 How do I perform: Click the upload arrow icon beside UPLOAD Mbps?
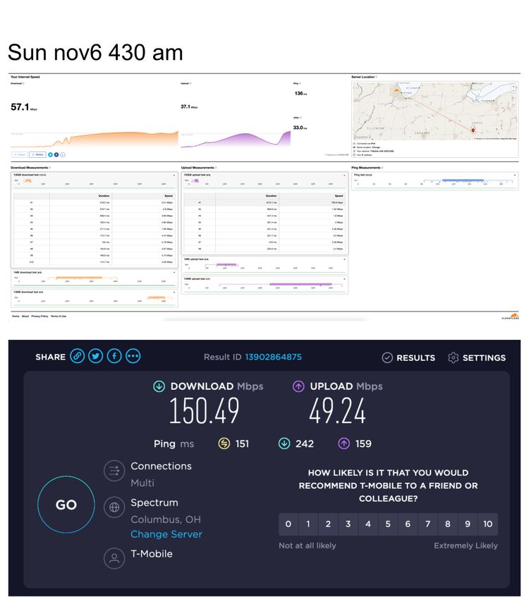298,386
